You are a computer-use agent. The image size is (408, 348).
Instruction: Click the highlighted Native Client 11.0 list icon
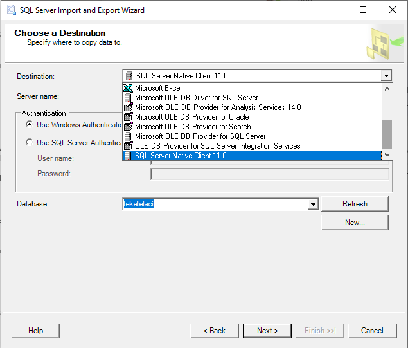(127, 156)
